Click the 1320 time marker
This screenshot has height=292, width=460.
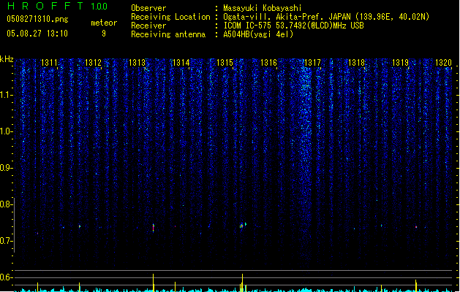click(x=444, y=63)
